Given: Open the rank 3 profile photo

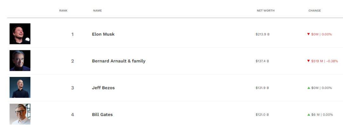Looking at the screenshot, I should pos(20,87).
